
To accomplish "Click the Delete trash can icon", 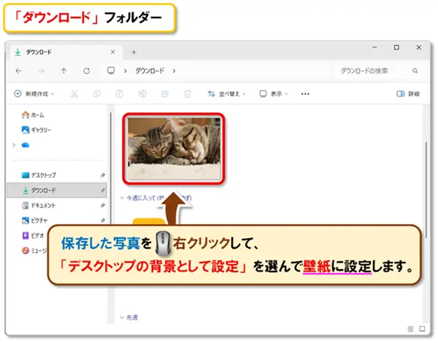I will [x=188, y=94].
